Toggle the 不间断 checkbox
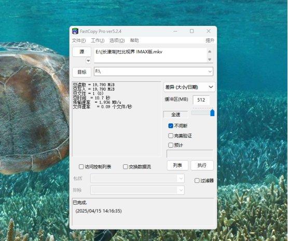The width and height of the screenshot is (288, 241). click(171, 126)
